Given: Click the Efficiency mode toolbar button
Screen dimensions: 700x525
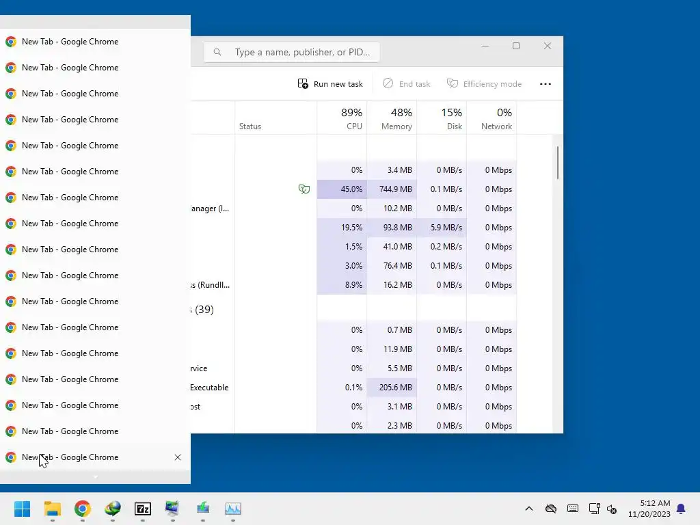Looking at the screenshot, I should tap(484, 84).
